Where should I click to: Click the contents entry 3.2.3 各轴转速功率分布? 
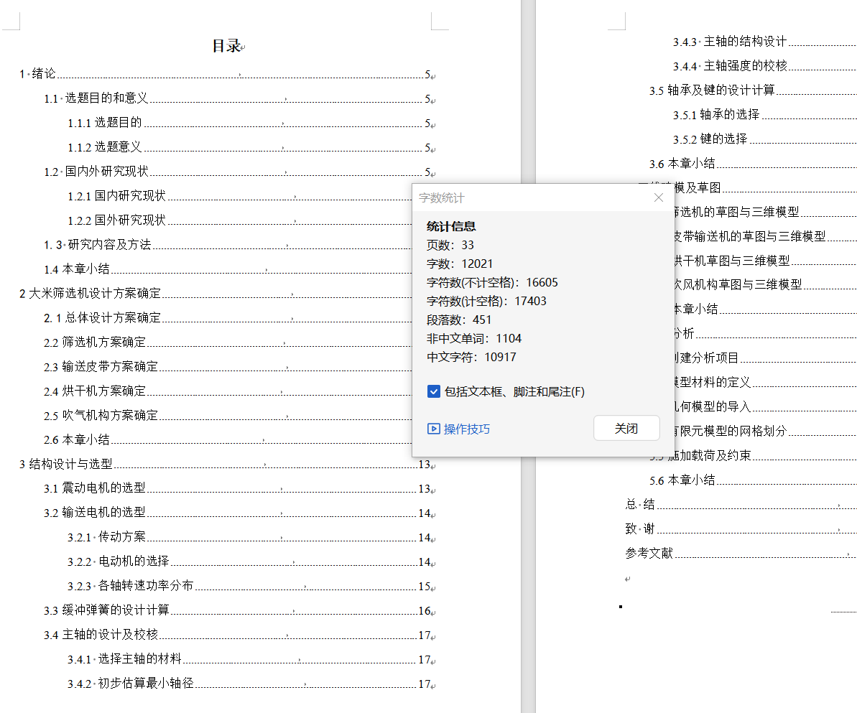click(x=252, y=586)
